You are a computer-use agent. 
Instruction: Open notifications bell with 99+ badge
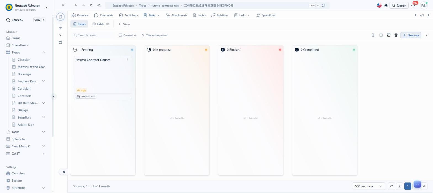[x=413, y=5]
